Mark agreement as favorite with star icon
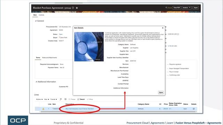The image size is (223, 125). tap(77, 8)
